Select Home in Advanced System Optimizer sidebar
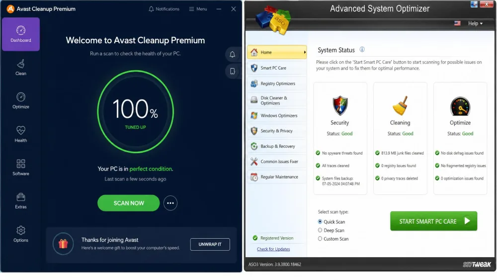 [x=276, y=52]
